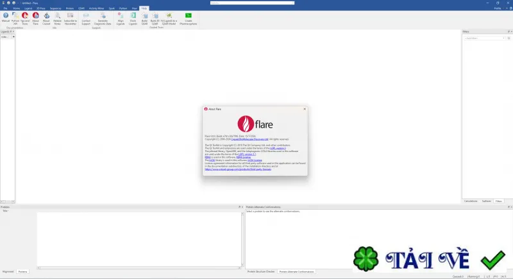
Task: Open the File menu
Action: (6, 8)
